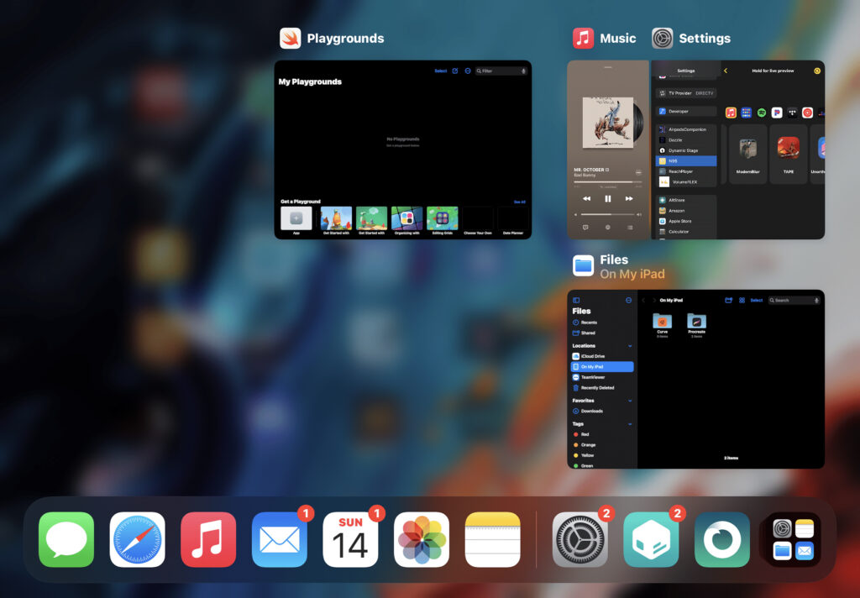Collapse the Tags section in Files sidebar
860x598 pixels.
point(628,424)
